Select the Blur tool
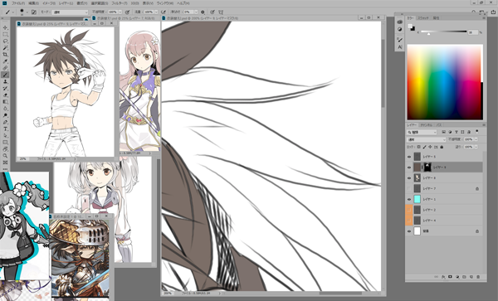The width and height of the screenshot is (498, 301). click(5, 109)
